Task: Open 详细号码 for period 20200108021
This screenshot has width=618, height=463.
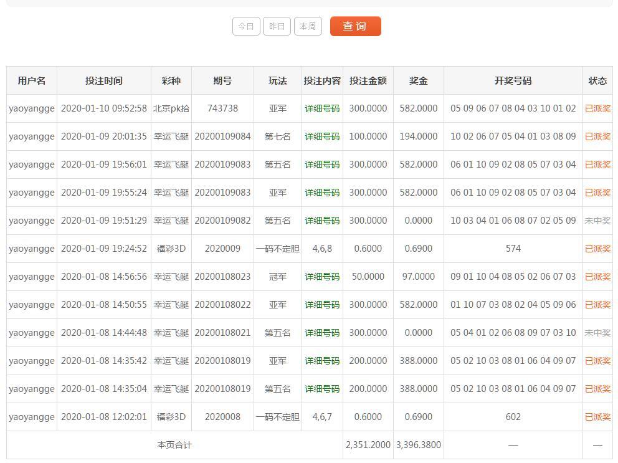Action: tap(322, 333)
